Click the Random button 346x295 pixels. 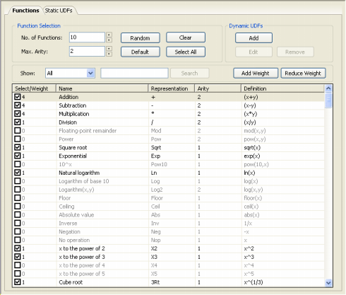141,37
